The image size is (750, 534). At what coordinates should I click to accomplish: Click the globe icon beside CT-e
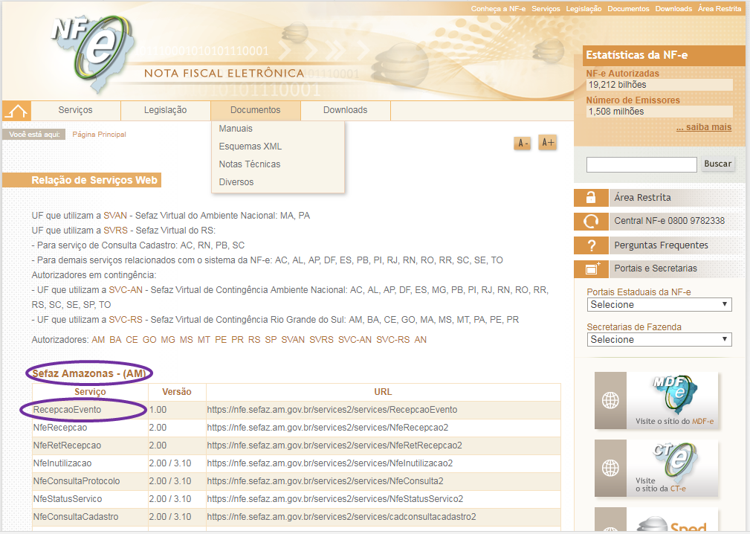click(610, 468)
